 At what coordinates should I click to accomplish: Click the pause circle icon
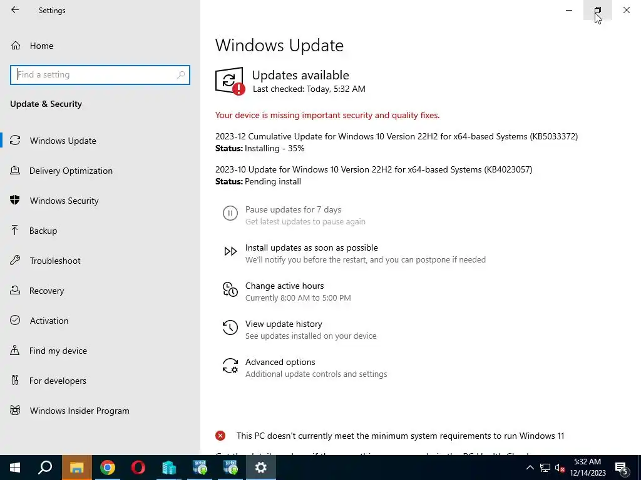[230, 213]
